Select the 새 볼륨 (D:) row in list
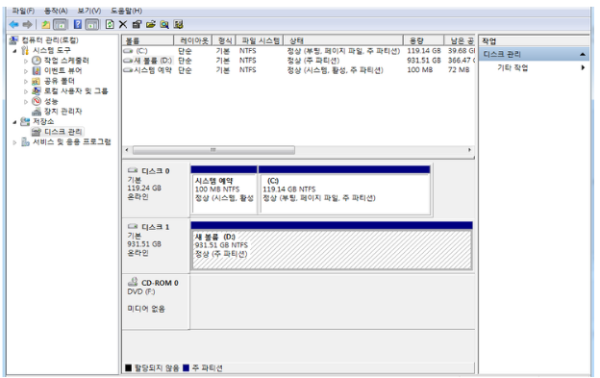The width and height of the screenshot is (600, 378). coord(298,61)
